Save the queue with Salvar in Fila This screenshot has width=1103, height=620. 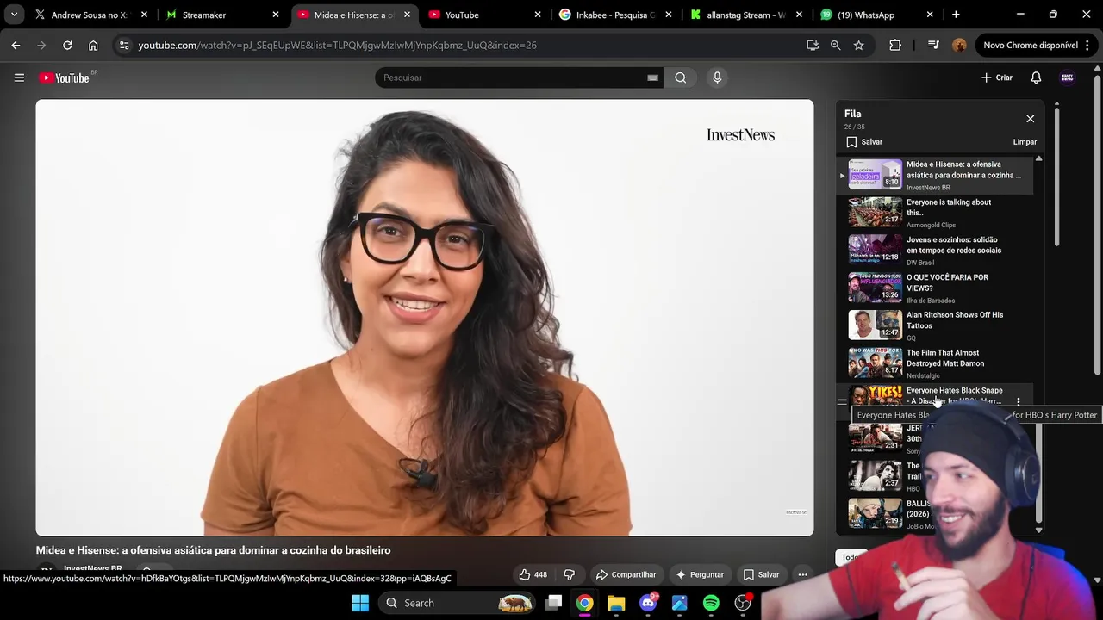(863, 142)
